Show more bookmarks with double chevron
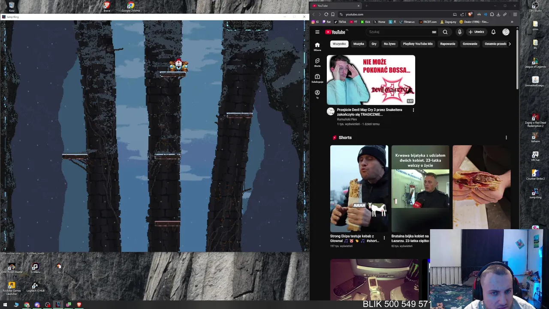 click(x=512, y=22)
